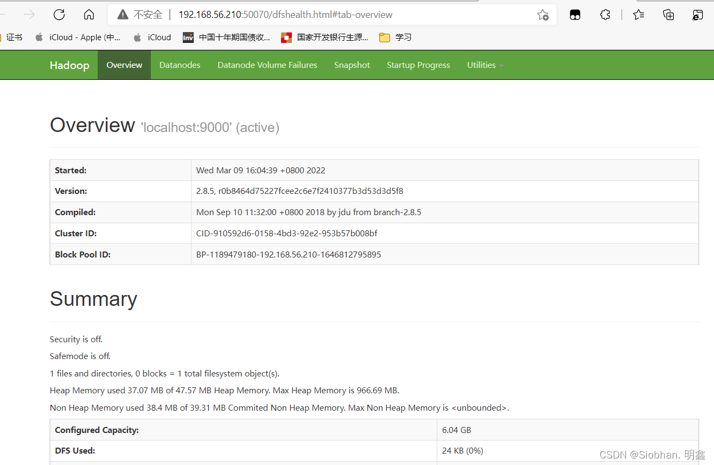Viewport: 714px width, 465px height.
Task: Reload the page with the refresh icon
Action: pos(59,15)
